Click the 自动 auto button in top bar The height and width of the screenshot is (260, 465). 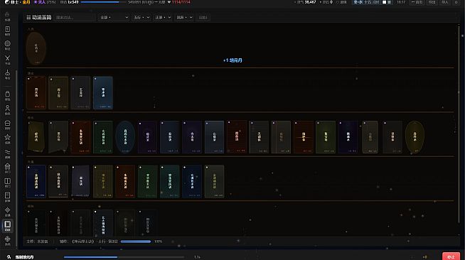tap(417, 2)
